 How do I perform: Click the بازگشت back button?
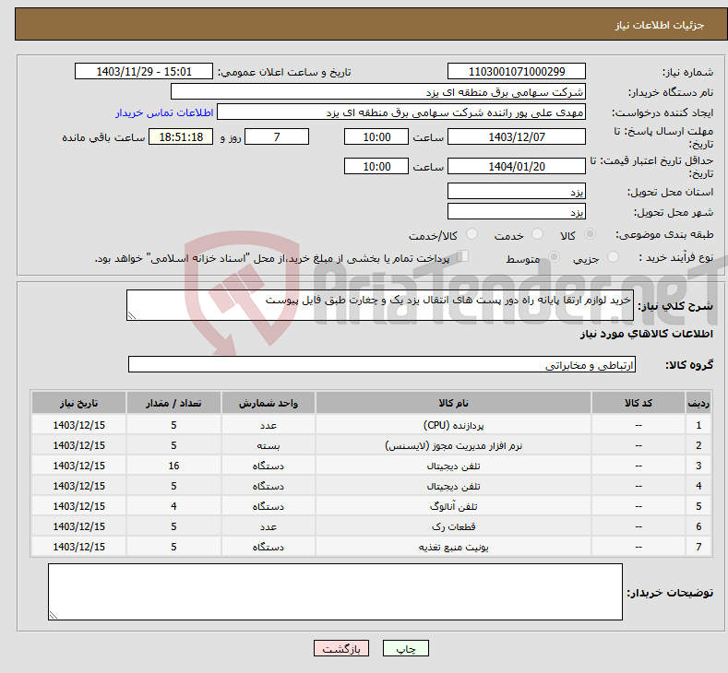click(x=340, y=648)
